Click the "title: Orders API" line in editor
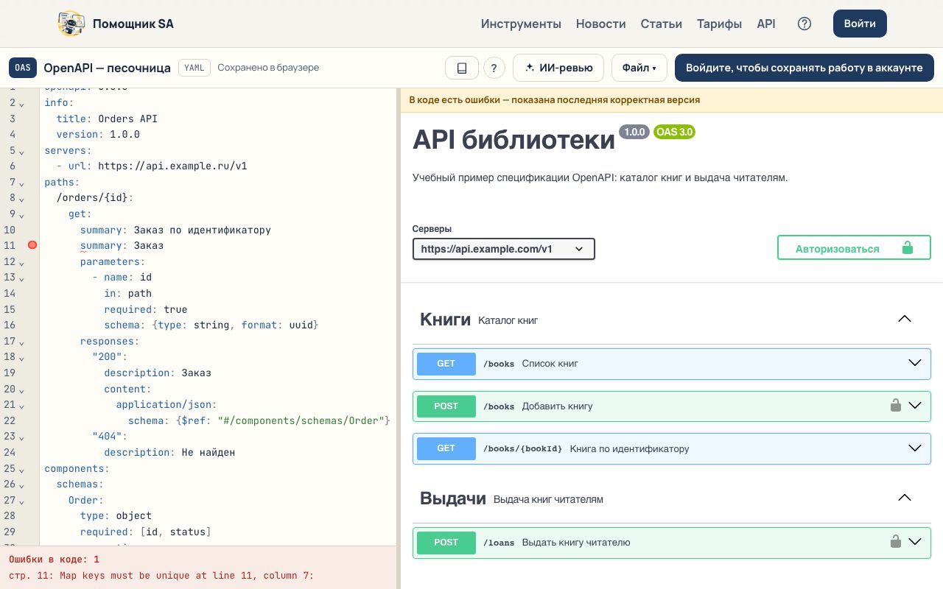This screenshot has width=943, height=589. tap(107, 119)
